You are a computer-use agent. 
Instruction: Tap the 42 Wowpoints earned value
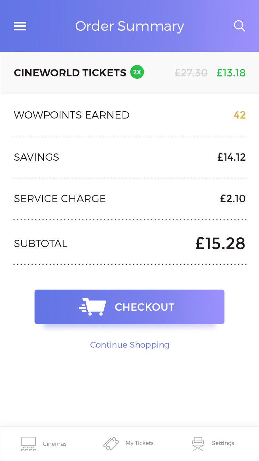click(x=240, y=115)
